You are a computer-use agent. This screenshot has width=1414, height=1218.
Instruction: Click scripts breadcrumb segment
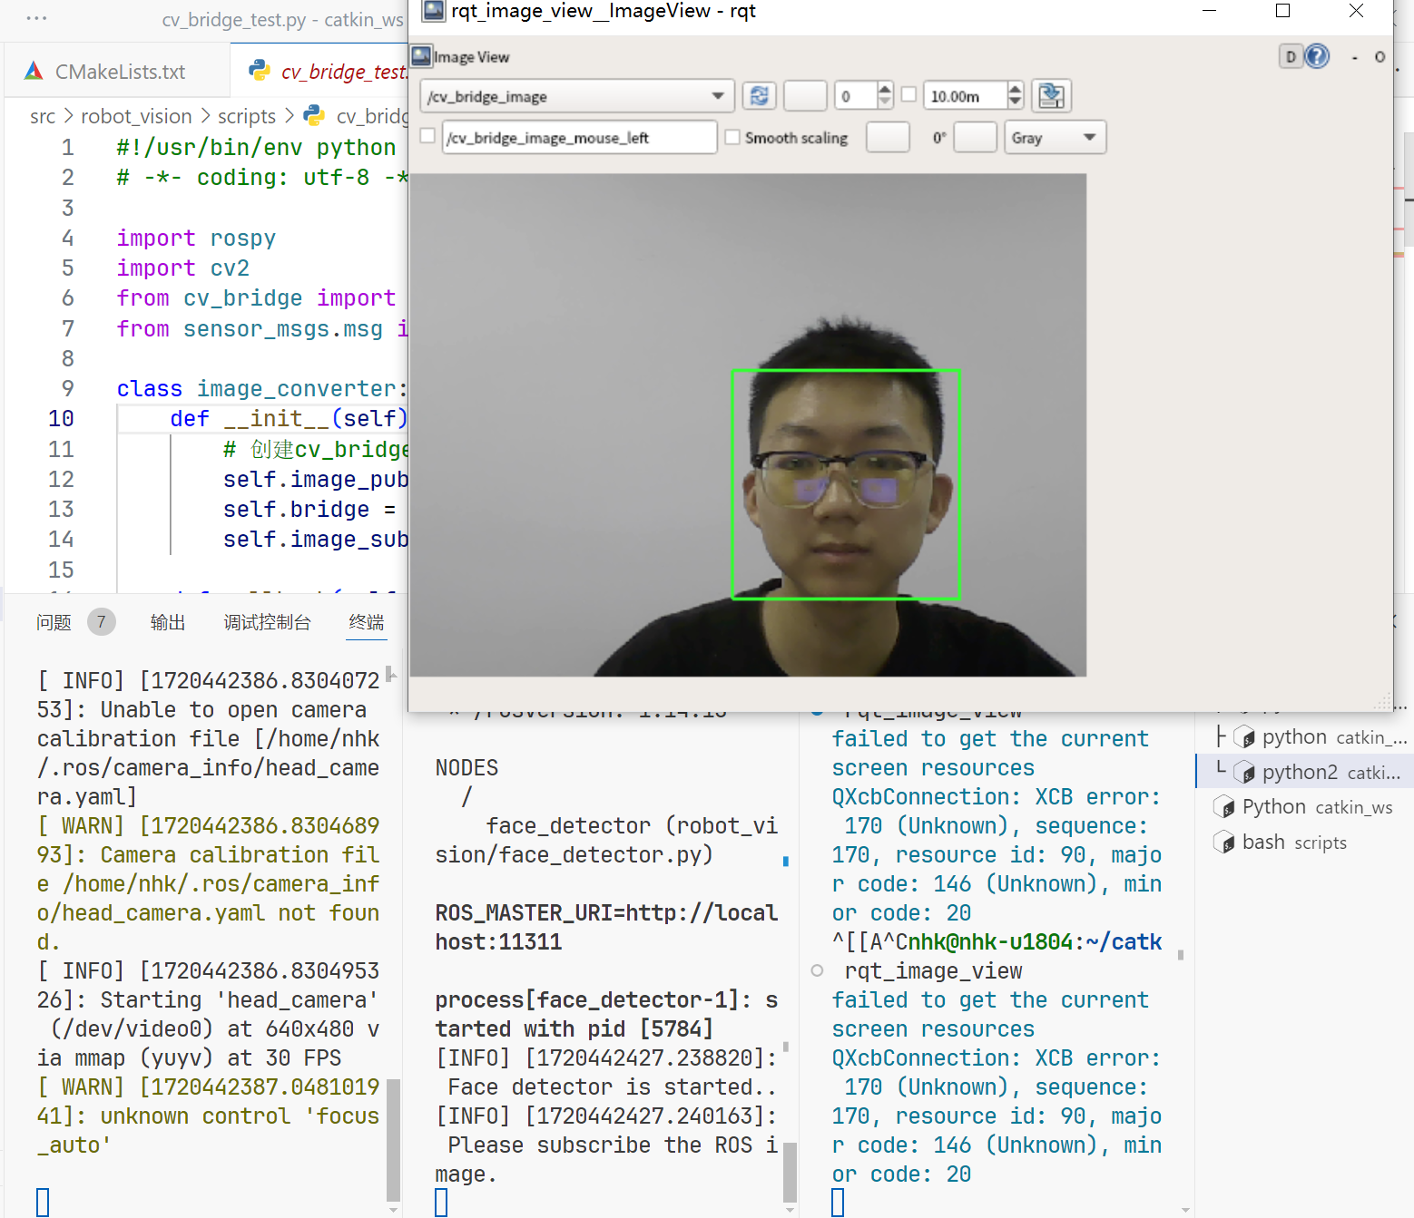click(247, 116)
